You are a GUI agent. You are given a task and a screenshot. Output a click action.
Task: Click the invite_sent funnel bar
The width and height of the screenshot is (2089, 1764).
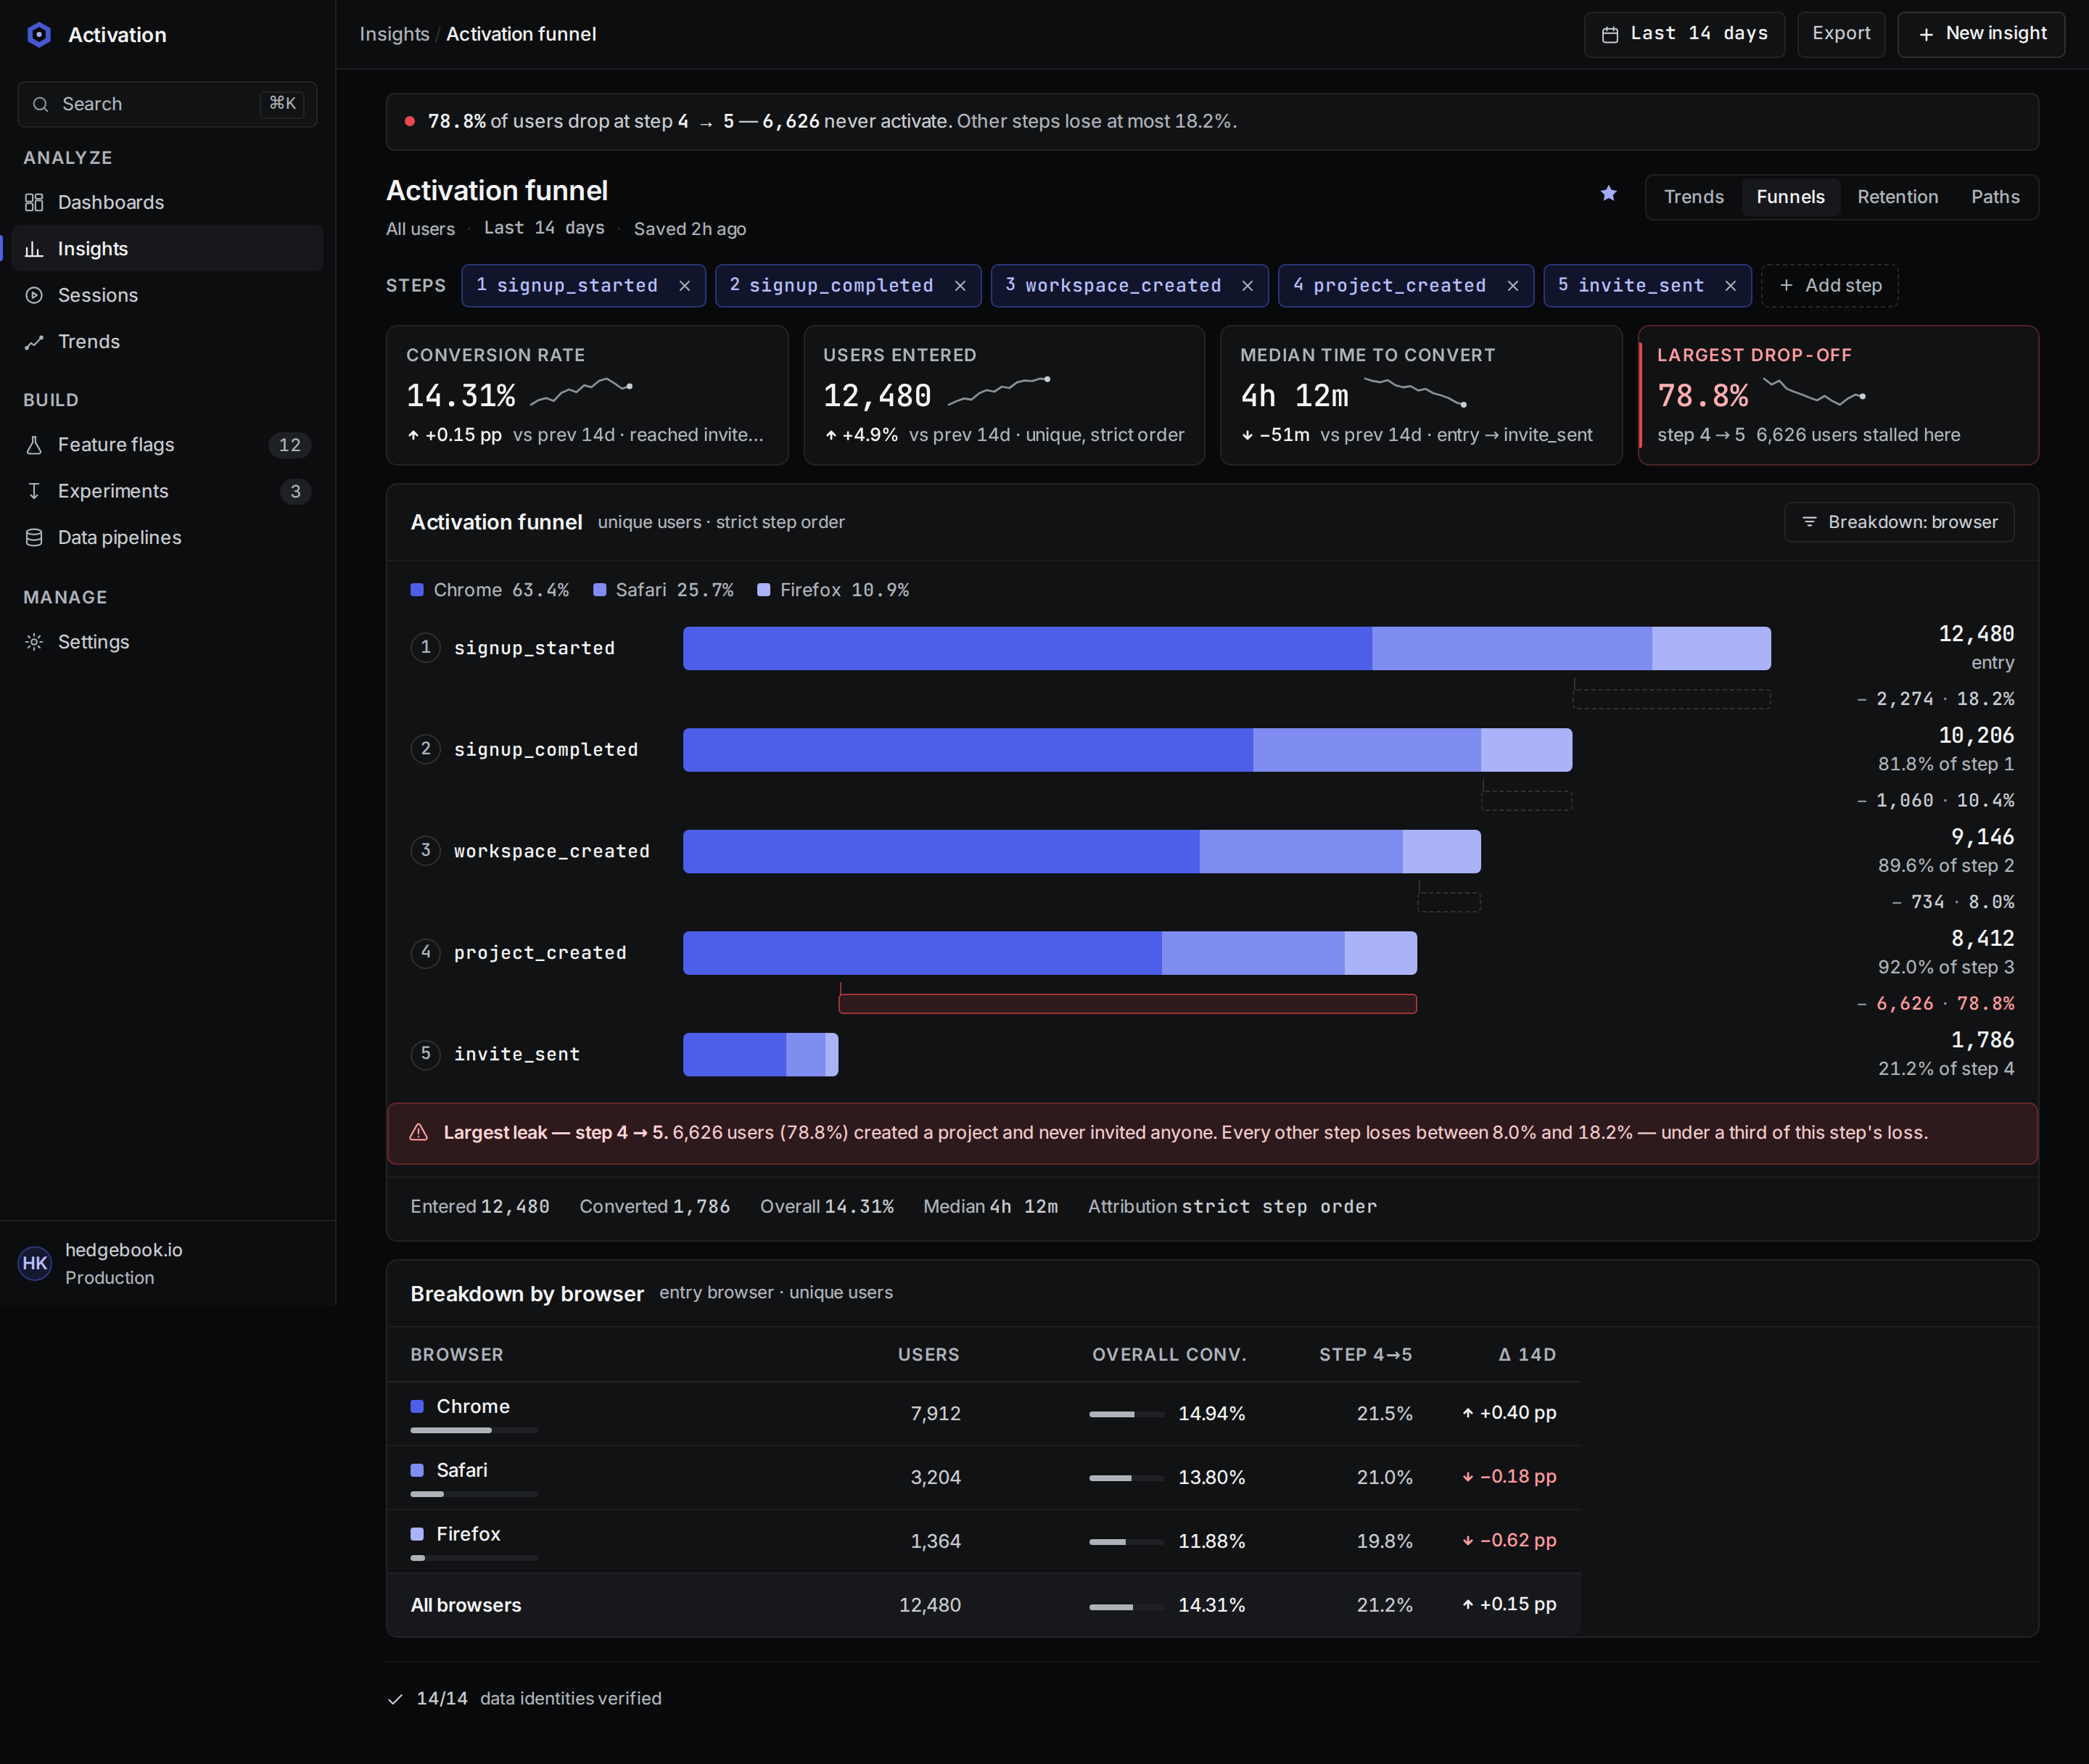click(760, 1054)
